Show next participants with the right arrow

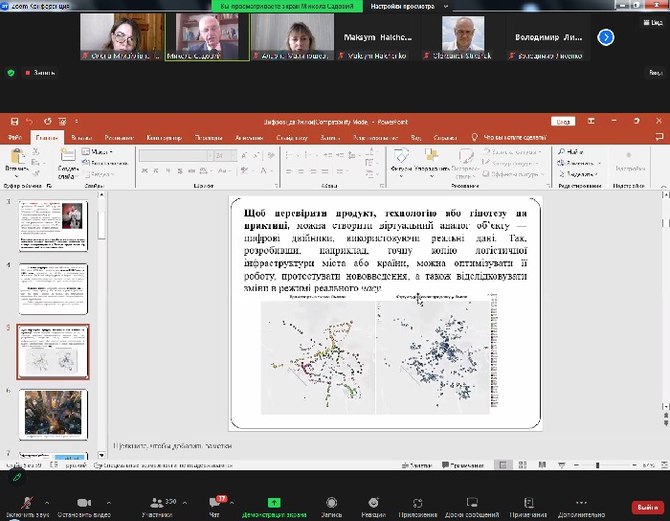(605, 36)
